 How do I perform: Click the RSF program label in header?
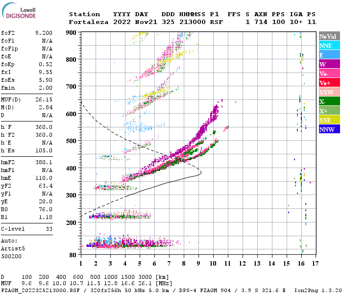(217, 22)
